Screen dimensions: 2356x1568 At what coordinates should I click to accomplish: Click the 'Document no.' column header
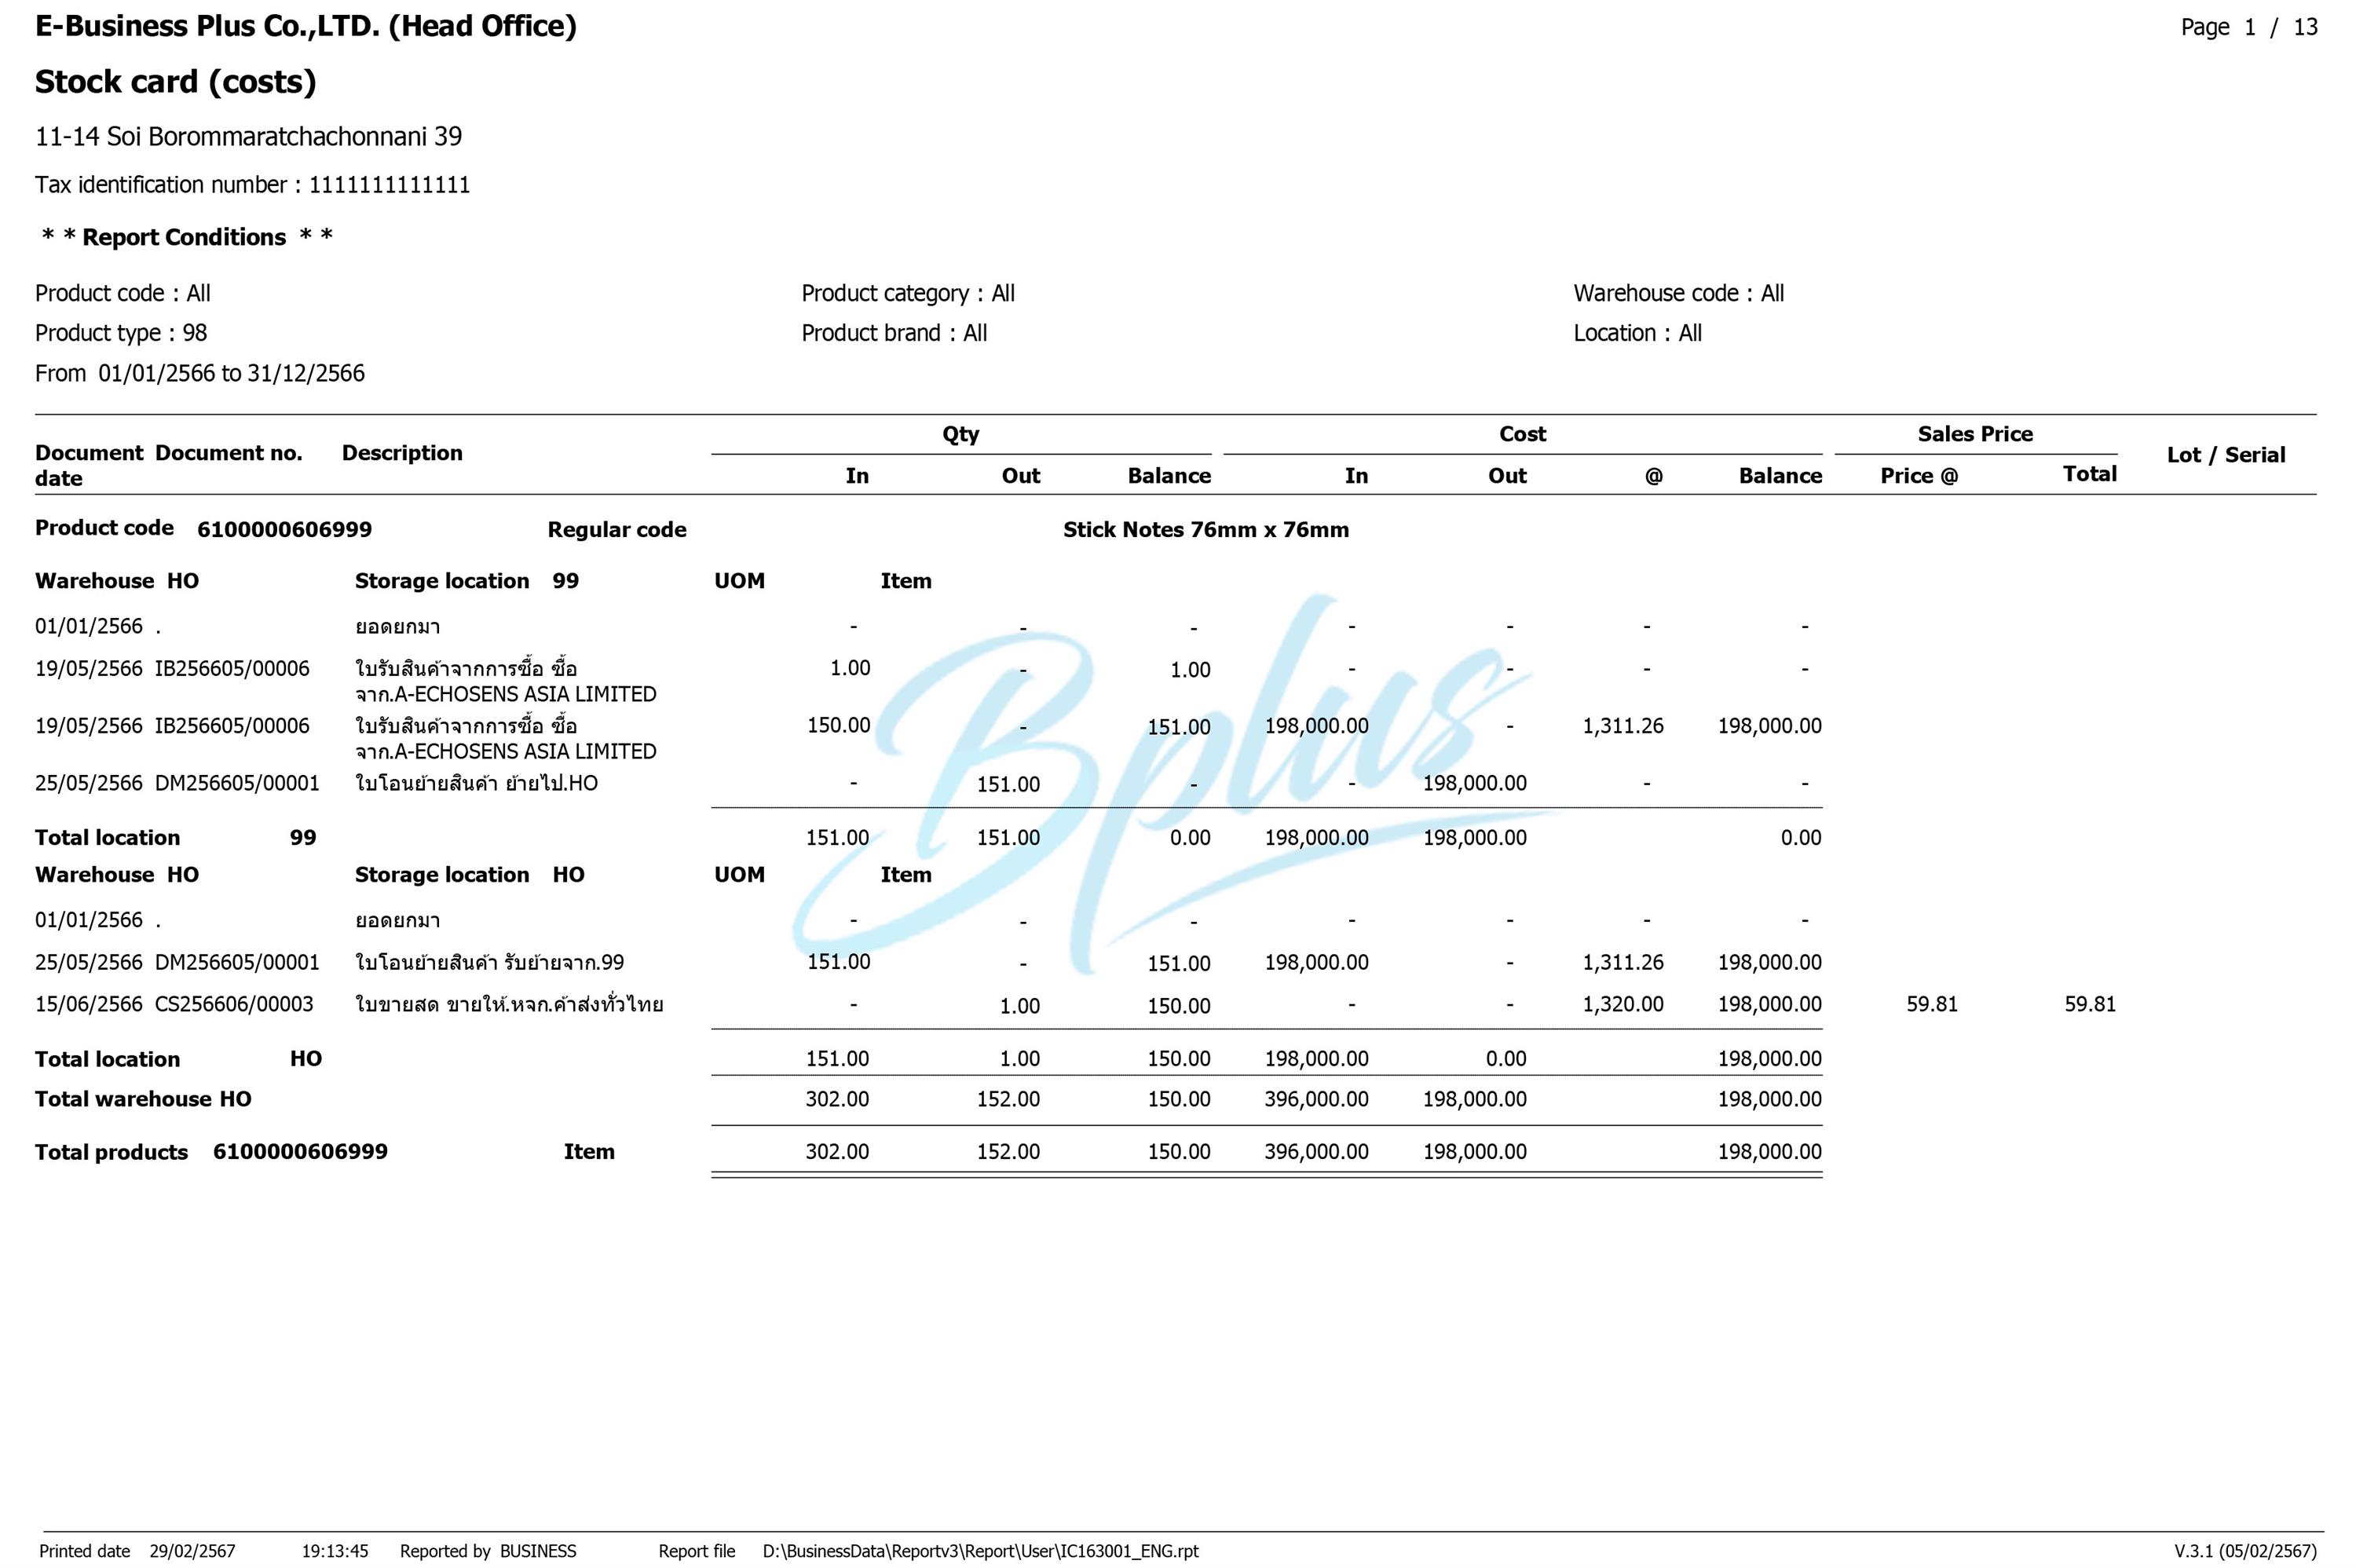(x=228, y=453)
